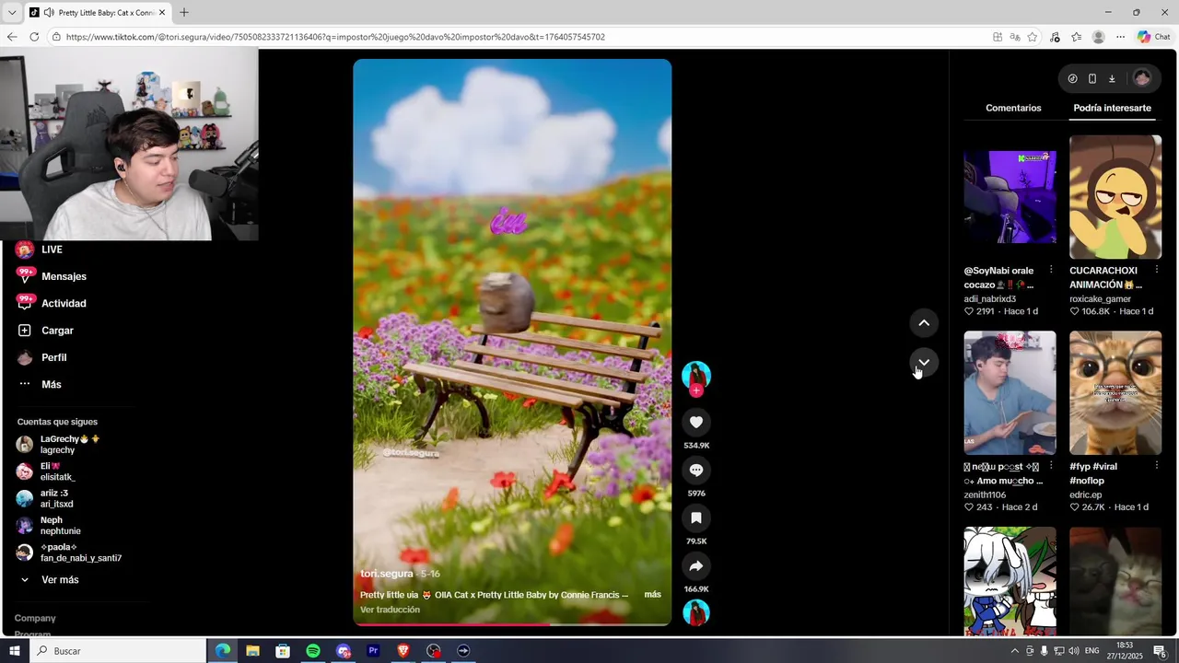Open Edge settings three-dot menu
Image resolution: width=1179 pixels, height=663 pixels.
tap(1120, 37)
